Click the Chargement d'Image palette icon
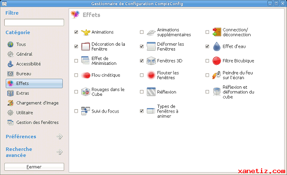The image size is (287, 175). [x=11, y=103]
